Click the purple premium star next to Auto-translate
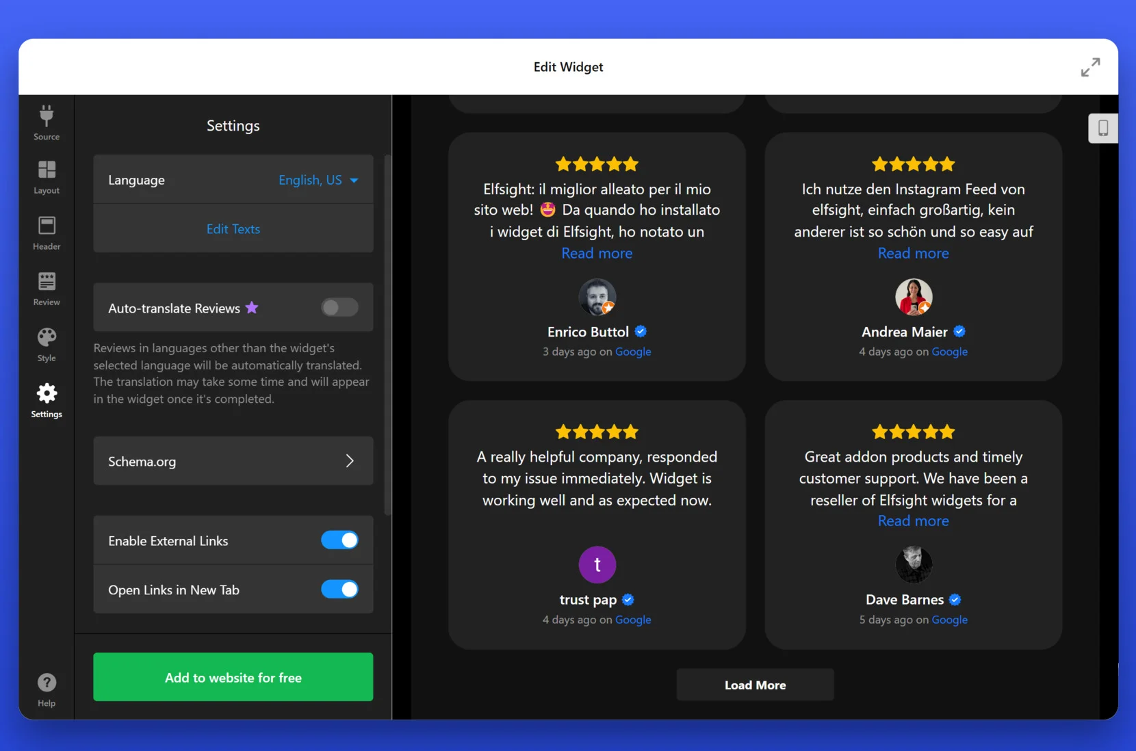 [x=252, y=308]
